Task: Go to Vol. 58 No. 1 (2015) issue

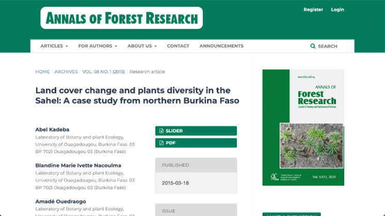Action: coord(104,72)
